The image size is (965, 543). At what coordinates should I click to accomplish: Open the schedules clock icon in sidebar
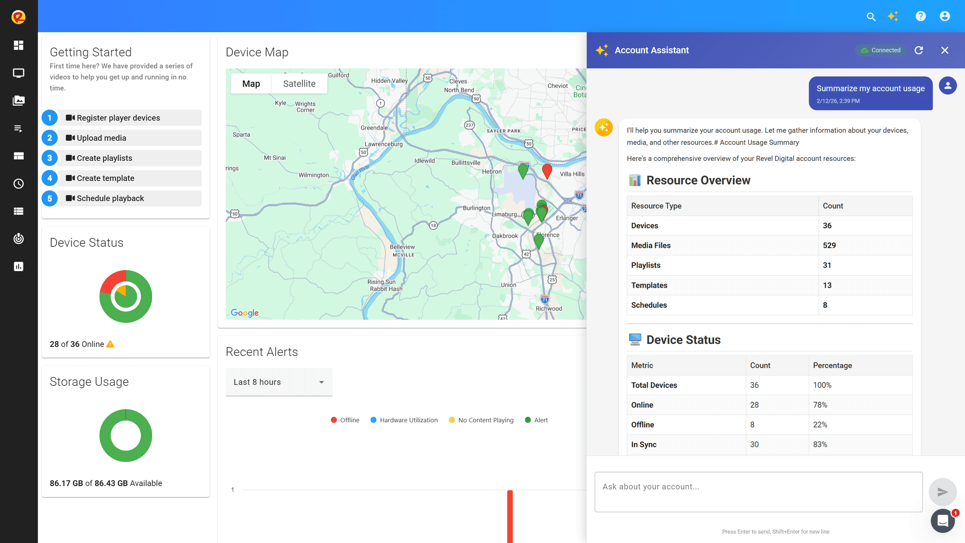pos(19,184)
